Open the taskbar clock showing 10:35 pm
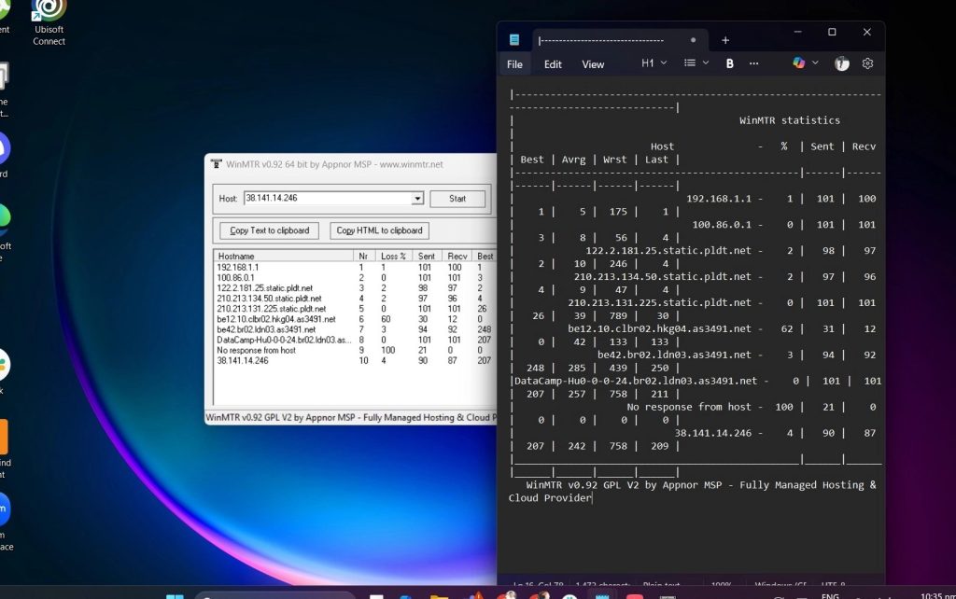956x599 pixels. [x=937, y=595]
